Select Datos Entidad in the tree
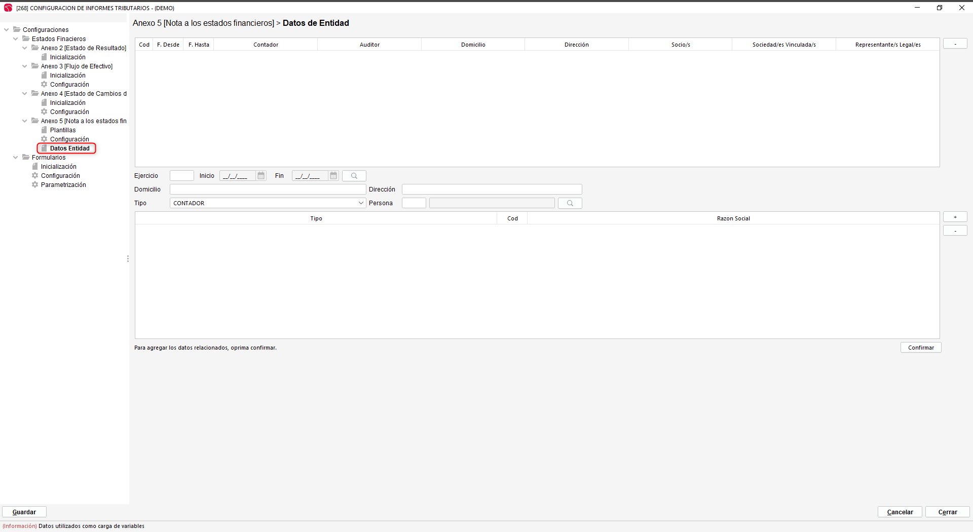The image size is (973, 532). [69, 148]
